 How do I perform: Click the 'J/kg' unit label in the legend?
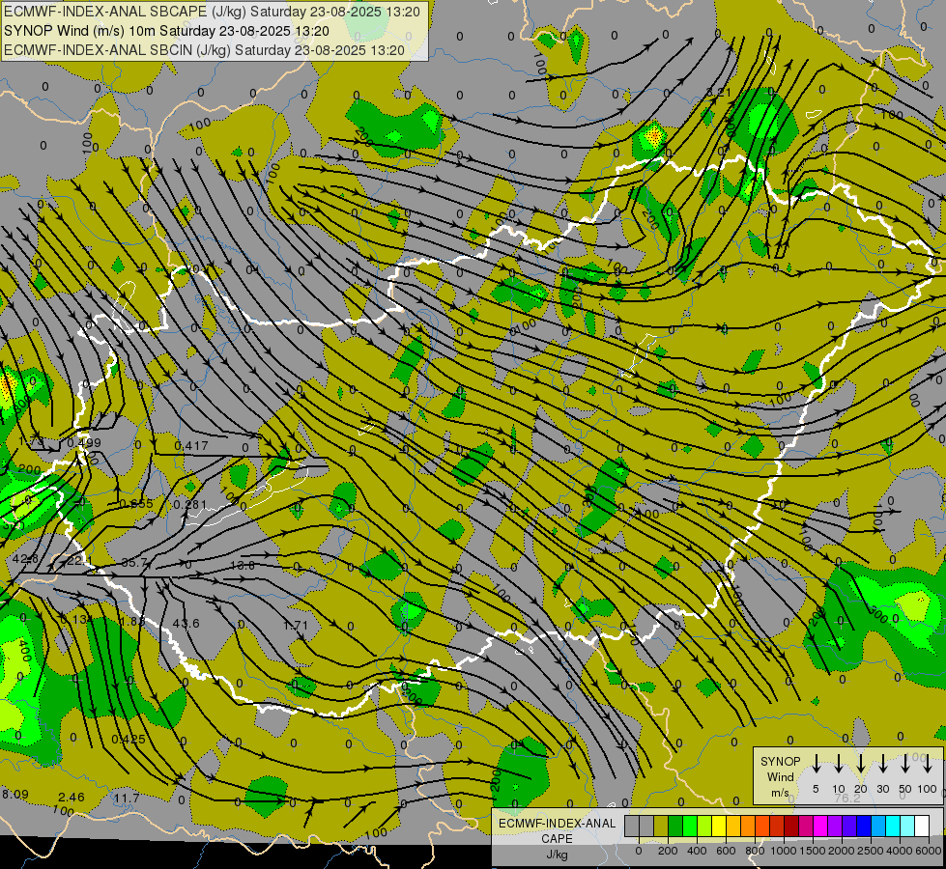pos(557,855)
